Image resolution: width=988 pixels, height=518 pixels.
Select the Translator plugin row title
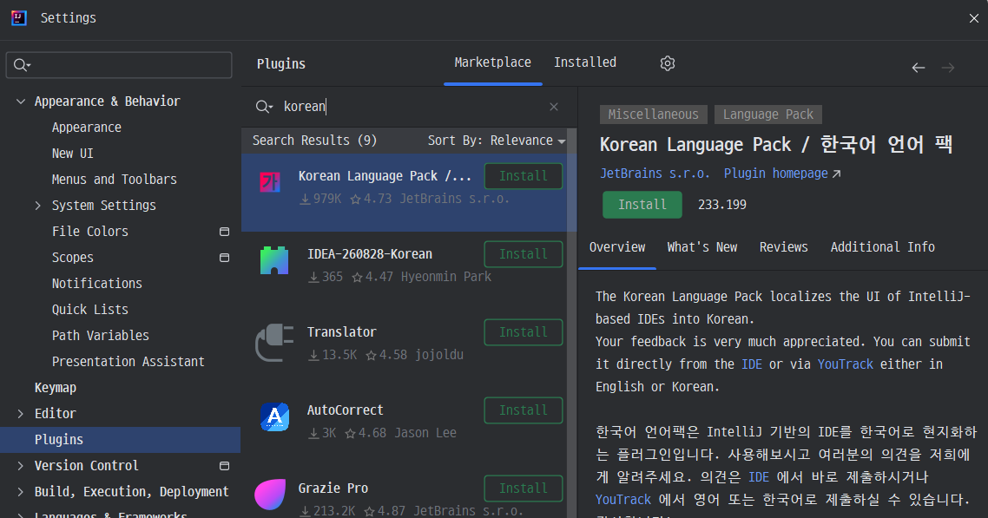(341, 332)
